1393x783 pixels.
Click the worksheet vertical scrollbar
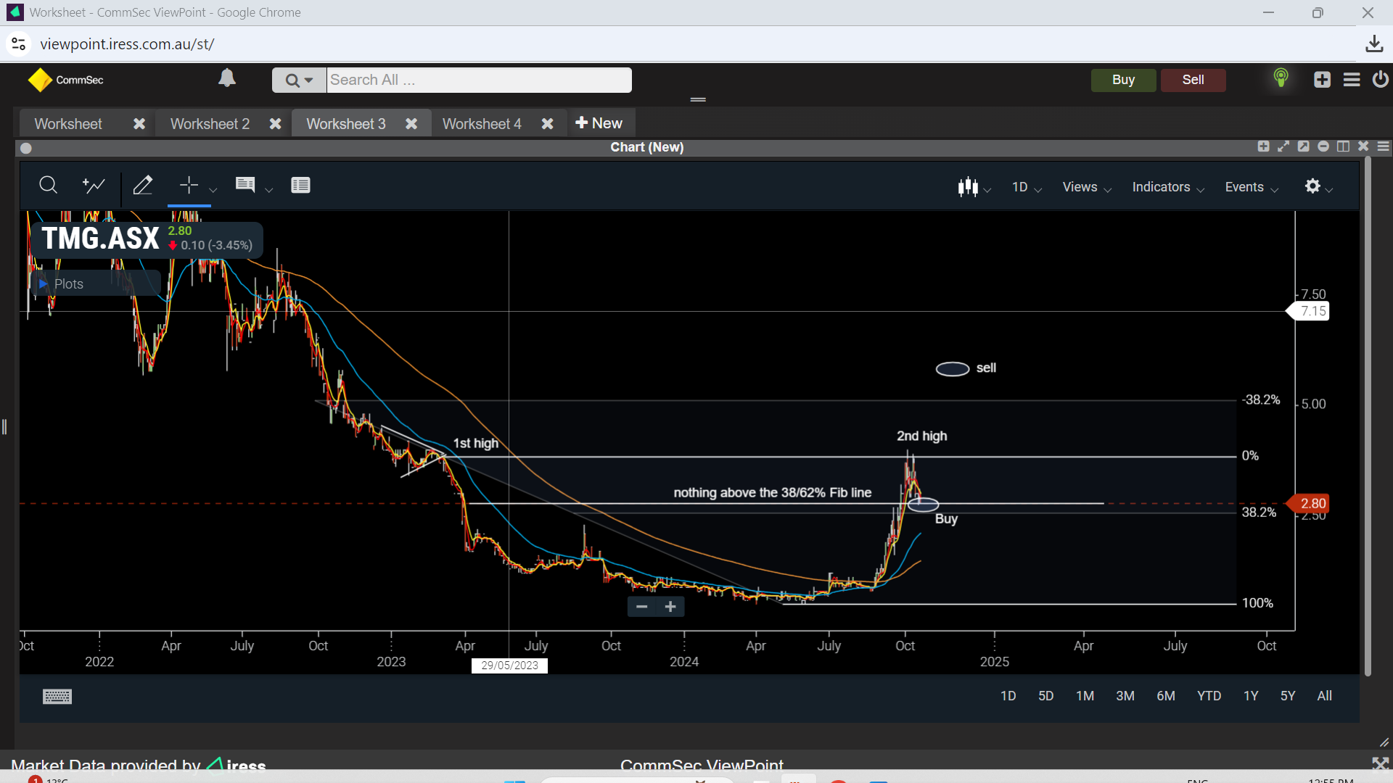[x=1368, y=417]
